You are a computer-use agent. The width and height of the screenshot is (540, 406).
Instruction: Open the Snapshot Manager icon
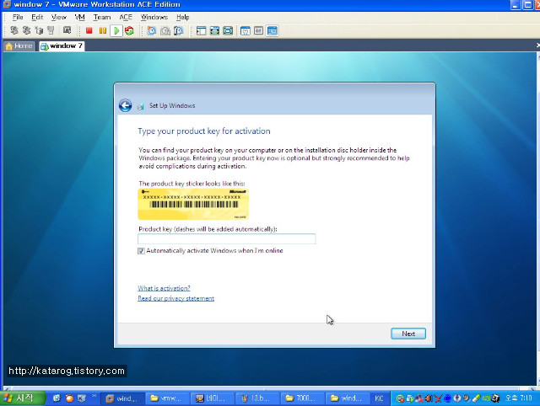[x=178, y=31]
